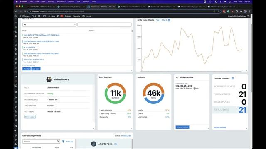Open the comments bubble showing 3,677
This screenshot has width=266, height=149.
point(42,16)
